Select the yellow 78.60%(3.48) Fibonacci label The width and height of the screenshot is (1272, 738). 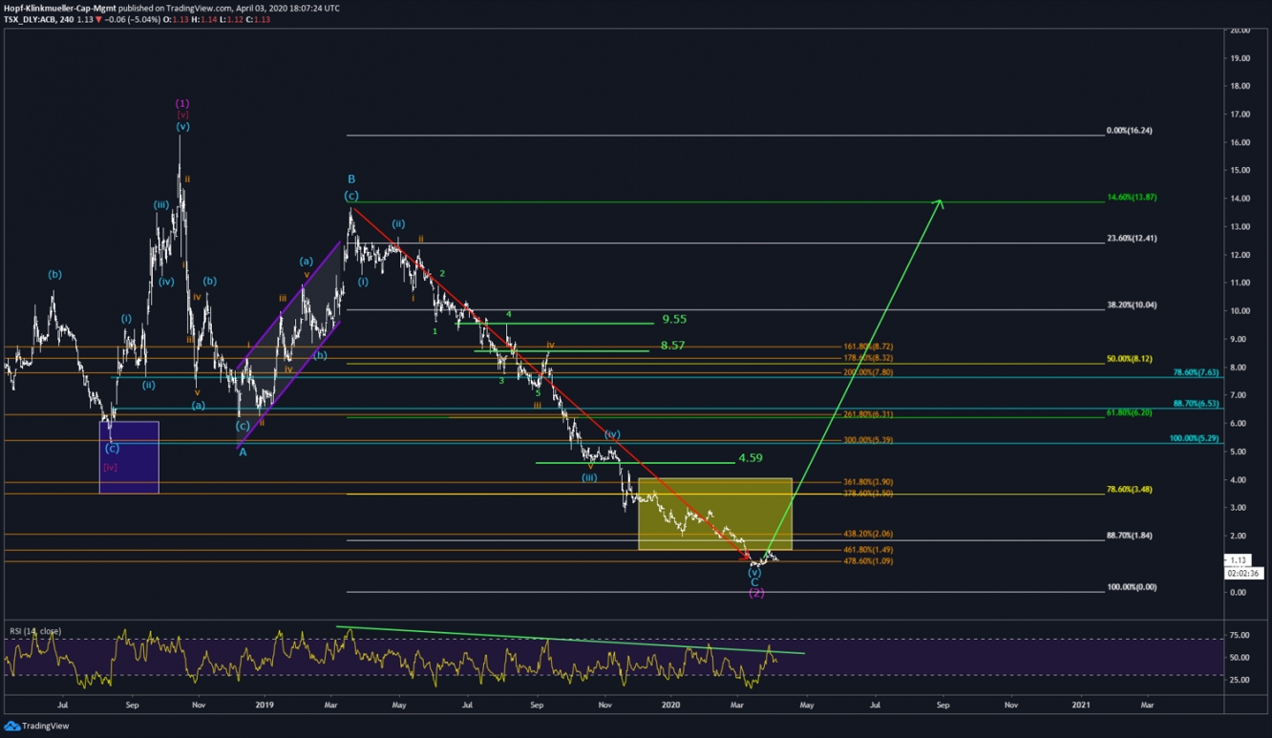point(1129,489)
